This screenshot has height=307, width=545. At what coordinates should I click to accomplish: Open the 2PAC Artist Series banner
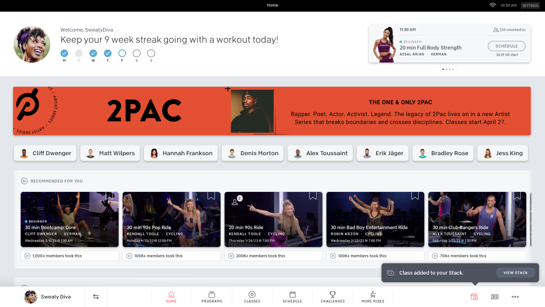(x=272, y=111)
